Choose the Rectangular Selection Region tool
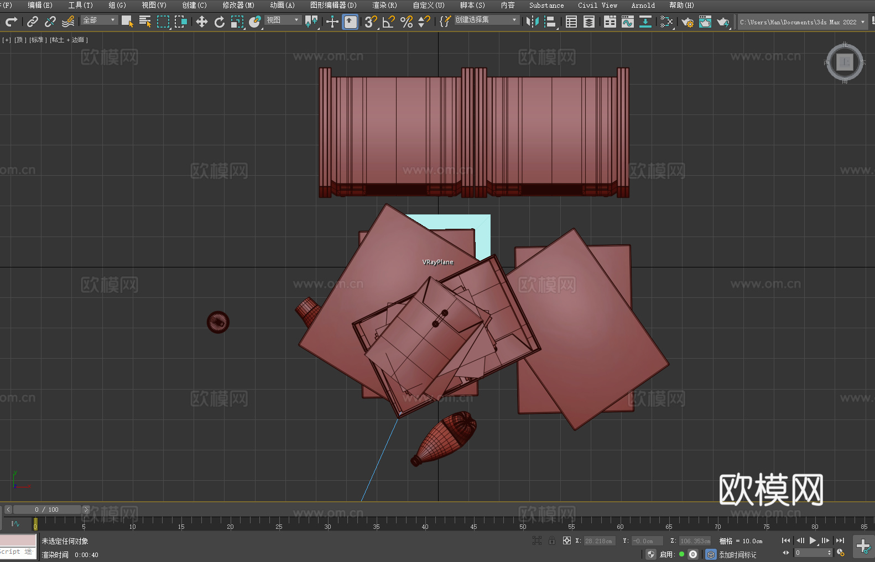875x562 pixels. (163, 22)
